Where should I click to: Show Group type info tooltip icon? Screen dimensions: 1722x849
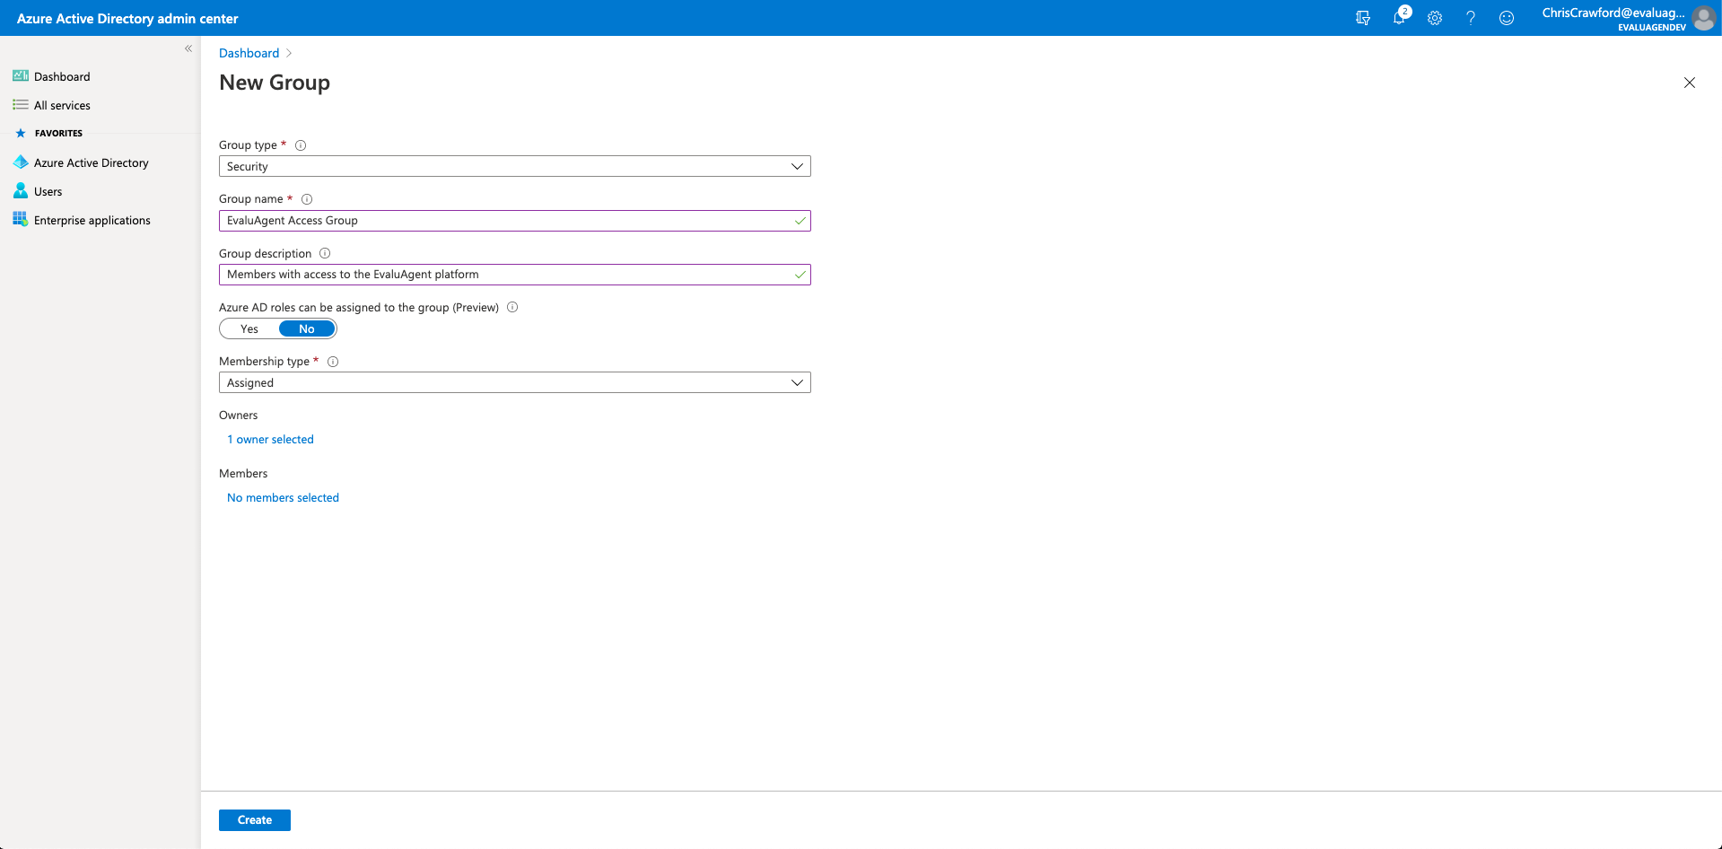[x=301, y=145]
